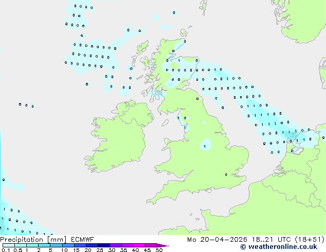Select the 5–10 mm legend color segment

pyautogui.click(x=56, y=245)
